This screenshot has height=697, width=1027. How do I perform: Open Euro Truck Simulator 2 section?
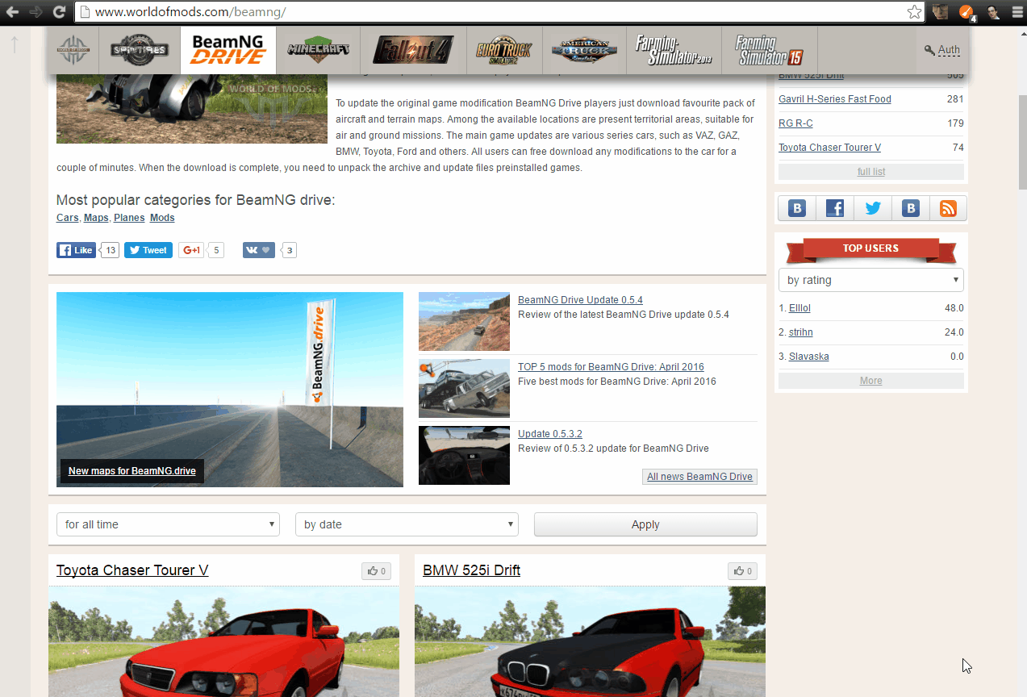[x=504, y=50]
